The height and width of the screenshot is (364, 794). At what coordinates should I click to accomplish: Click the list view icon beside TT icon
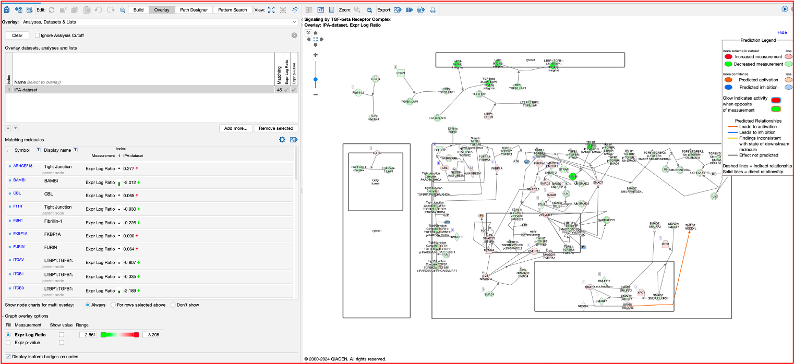pyautogui.click(x=332, y=10)
